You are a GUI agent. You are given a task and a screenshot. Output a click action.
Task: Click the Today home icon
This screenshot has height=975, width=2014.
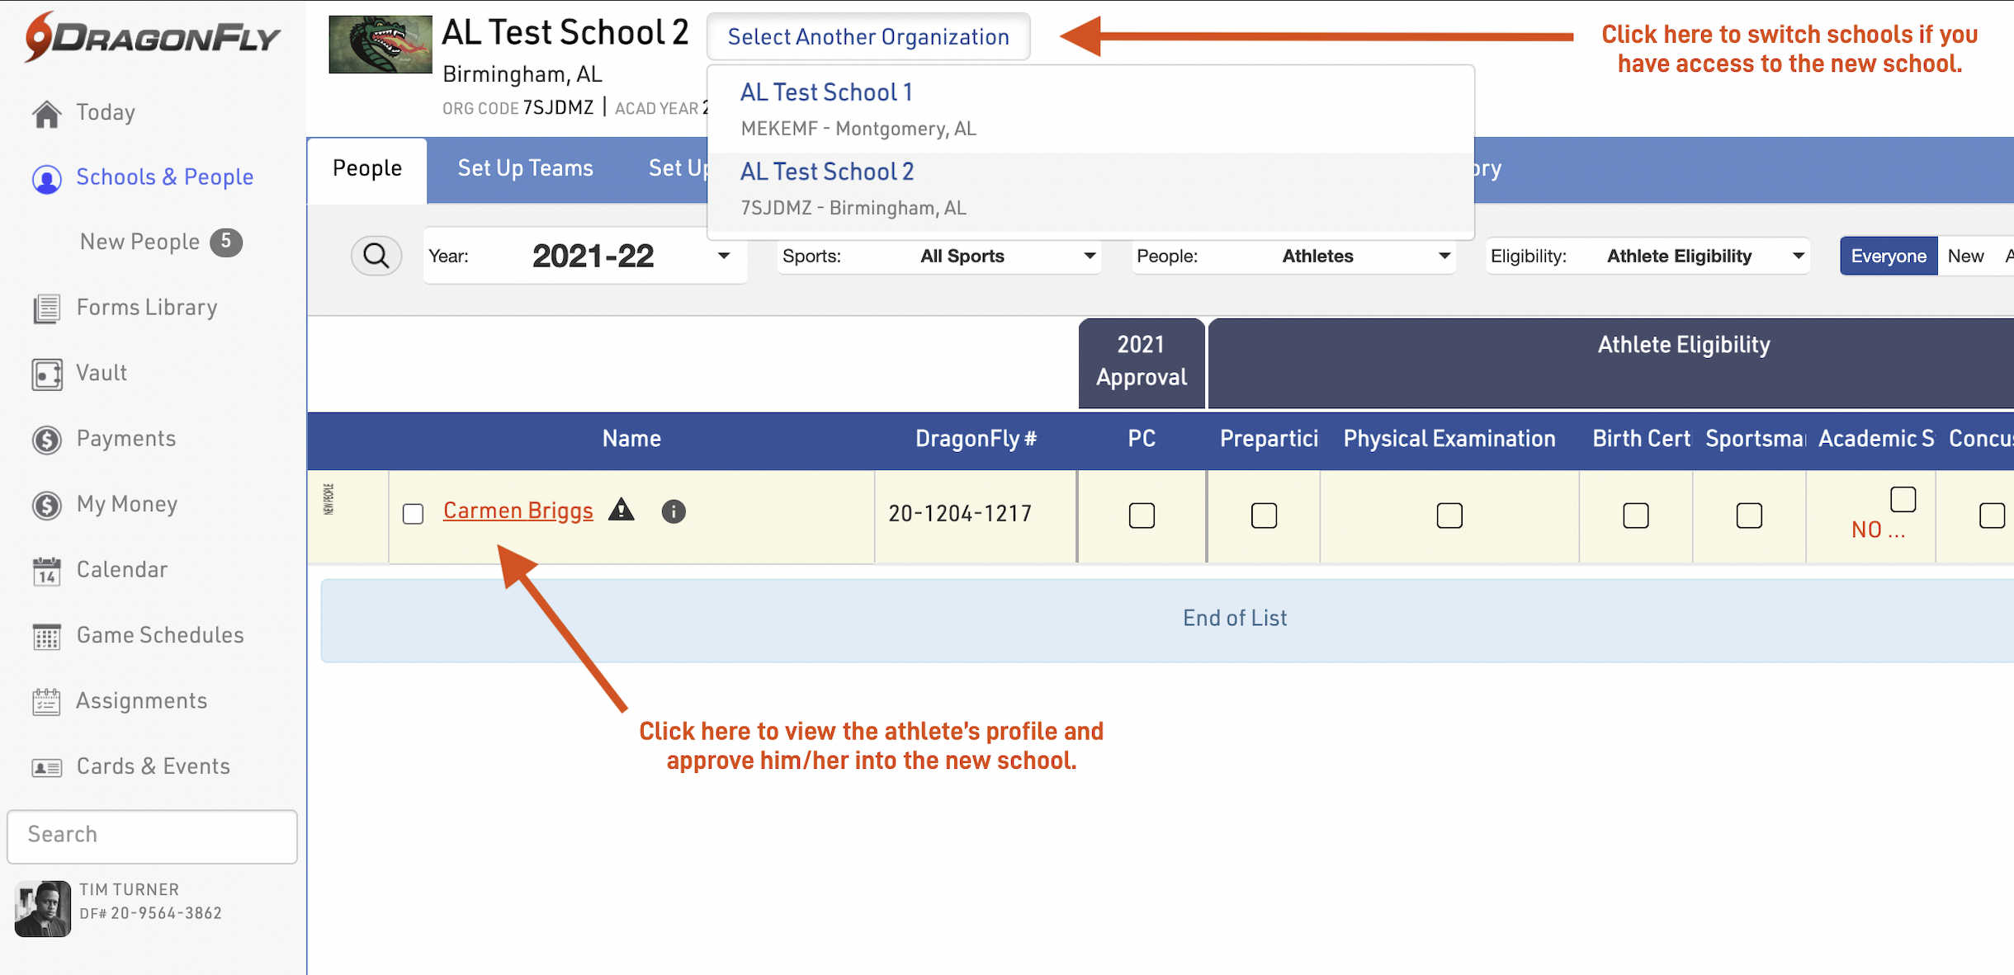pyautogui.click(x=47, y=114)
